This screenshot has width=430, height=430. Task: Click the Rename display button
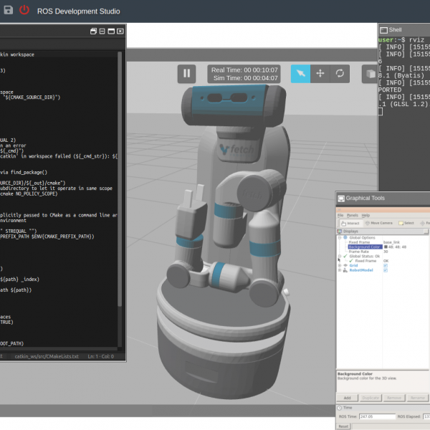pyautogui.click(x=417, y=398)
